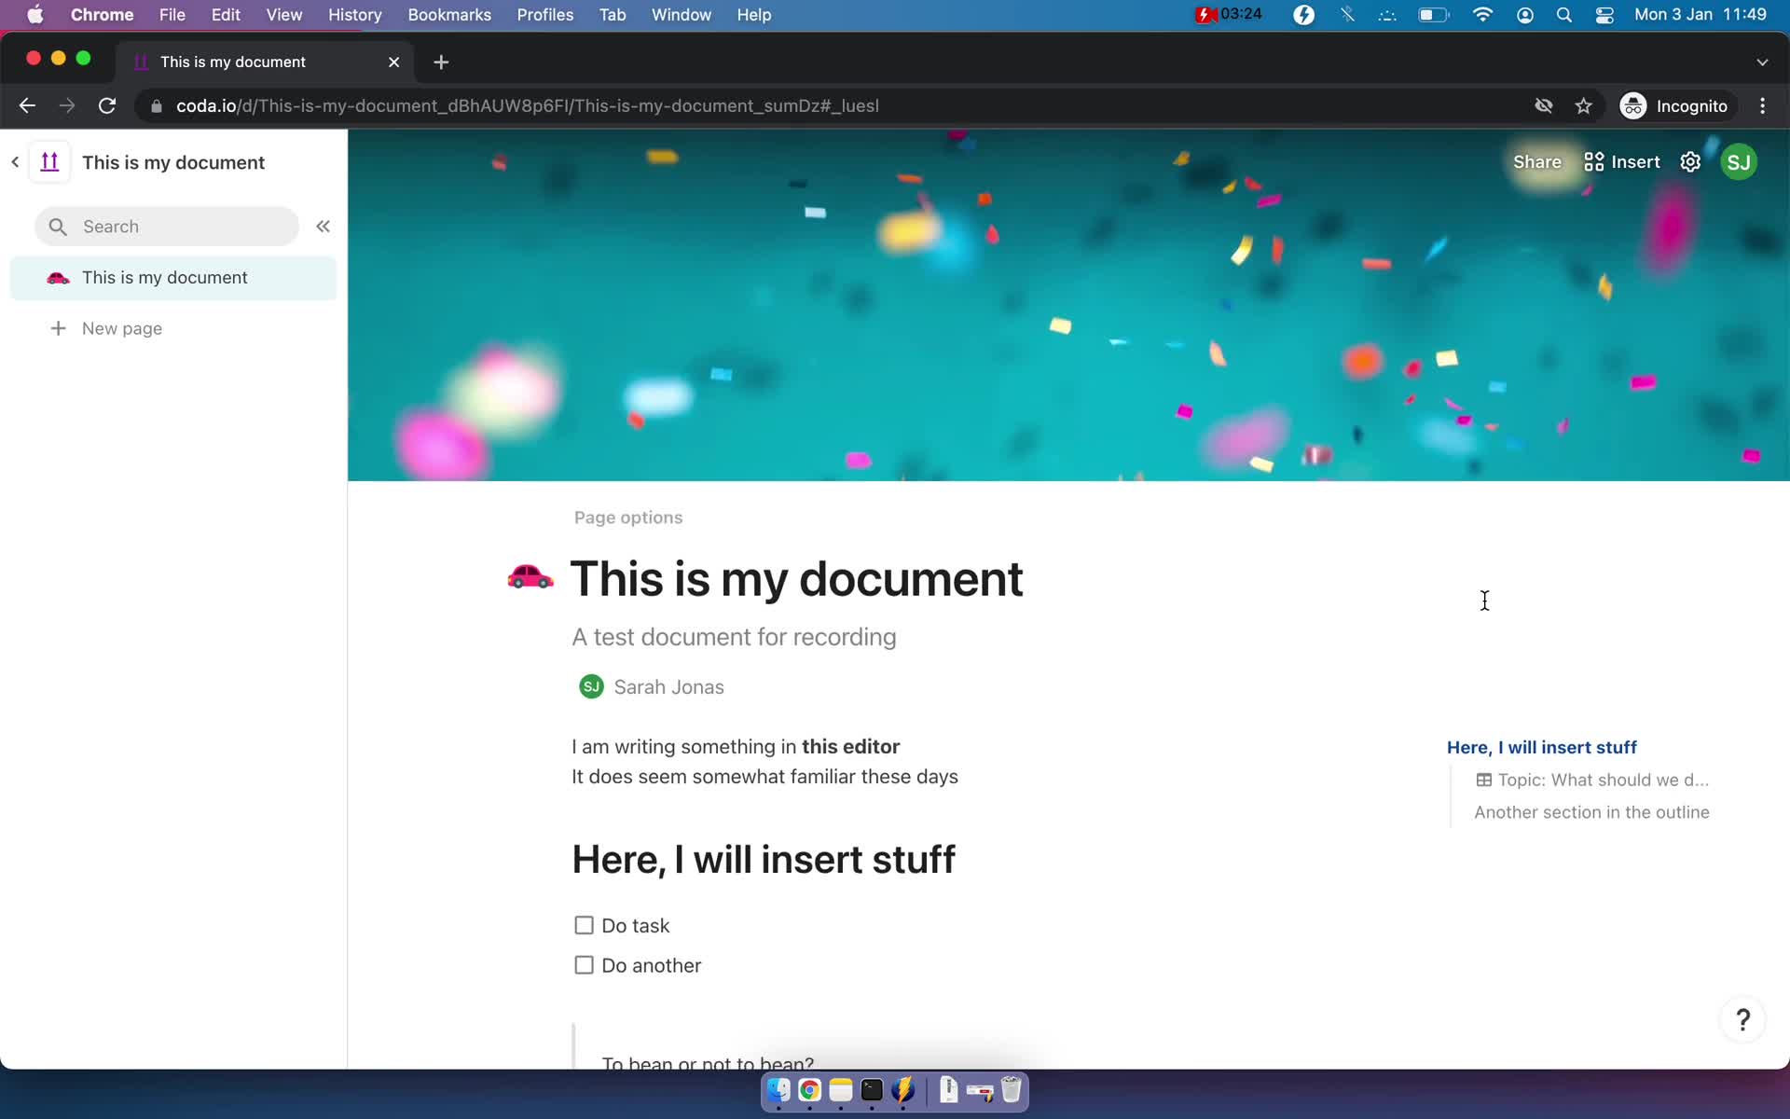This screenshot has width=1790, height=1119.
Task: Select the View menu in menu bar
Action: 283,14
